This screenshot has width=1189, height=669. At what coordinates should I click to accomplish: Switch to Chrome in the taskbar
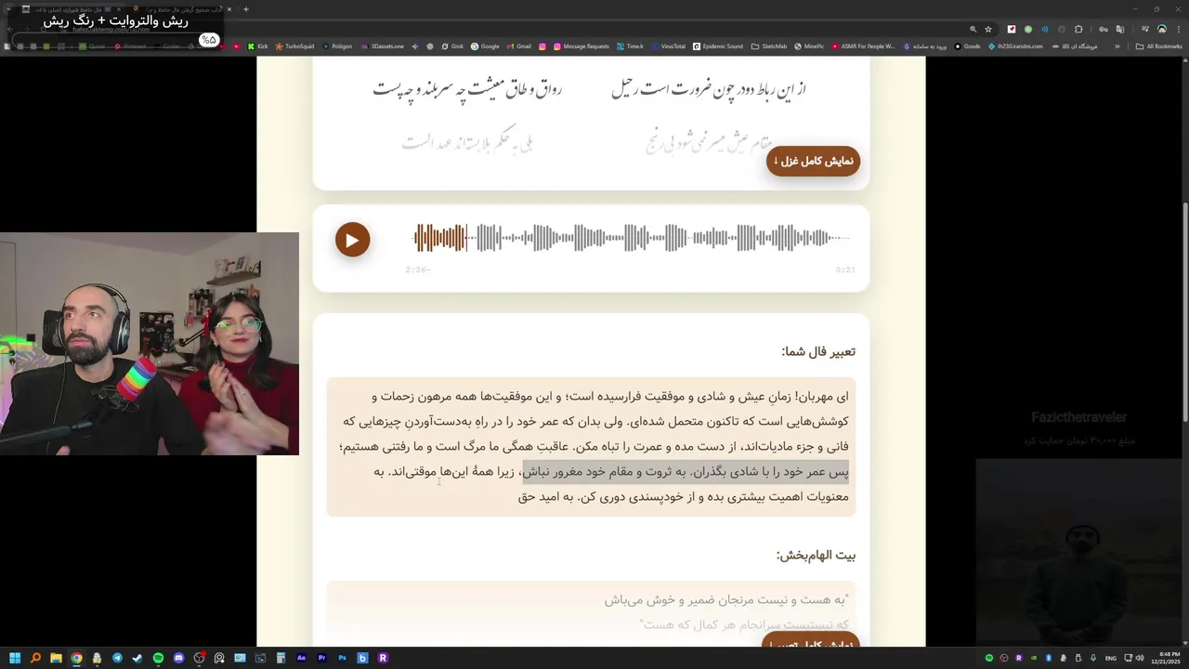76,658
